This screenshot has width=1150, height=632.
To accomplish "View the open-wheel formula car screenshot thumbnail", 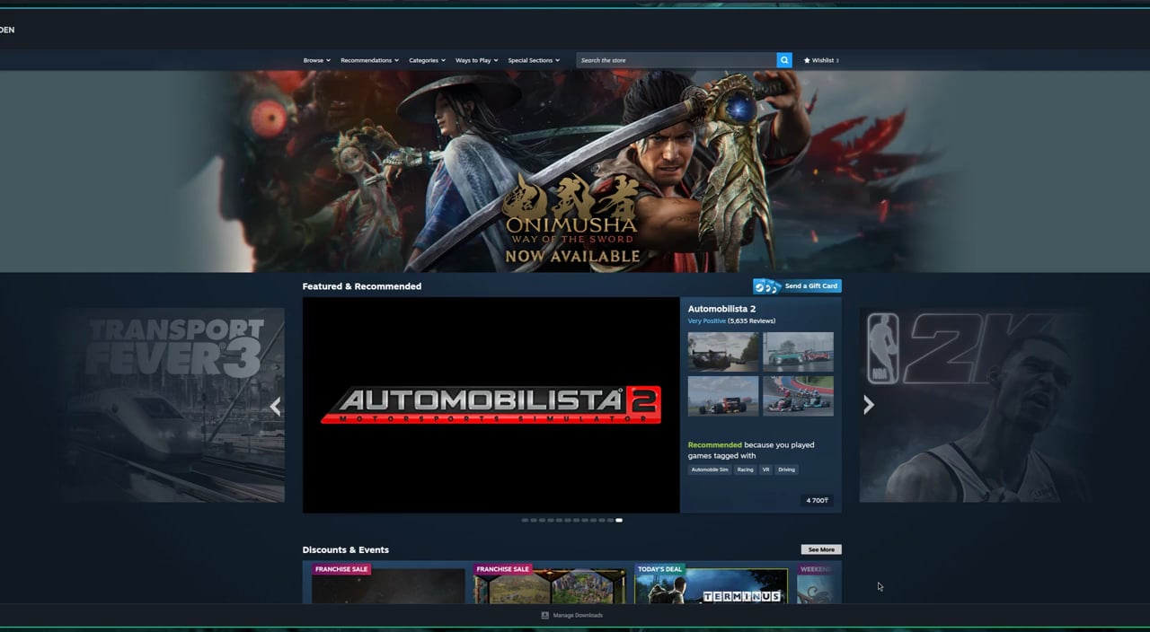I will [723, 396].
